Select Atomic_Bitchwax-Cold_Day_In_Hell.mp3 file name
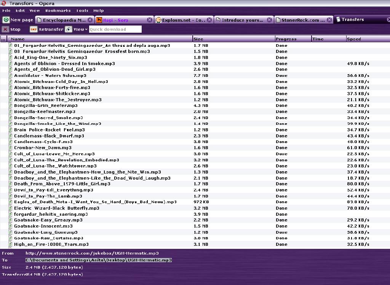This screenshot has height=285, width=390. [x=61, y=81]
